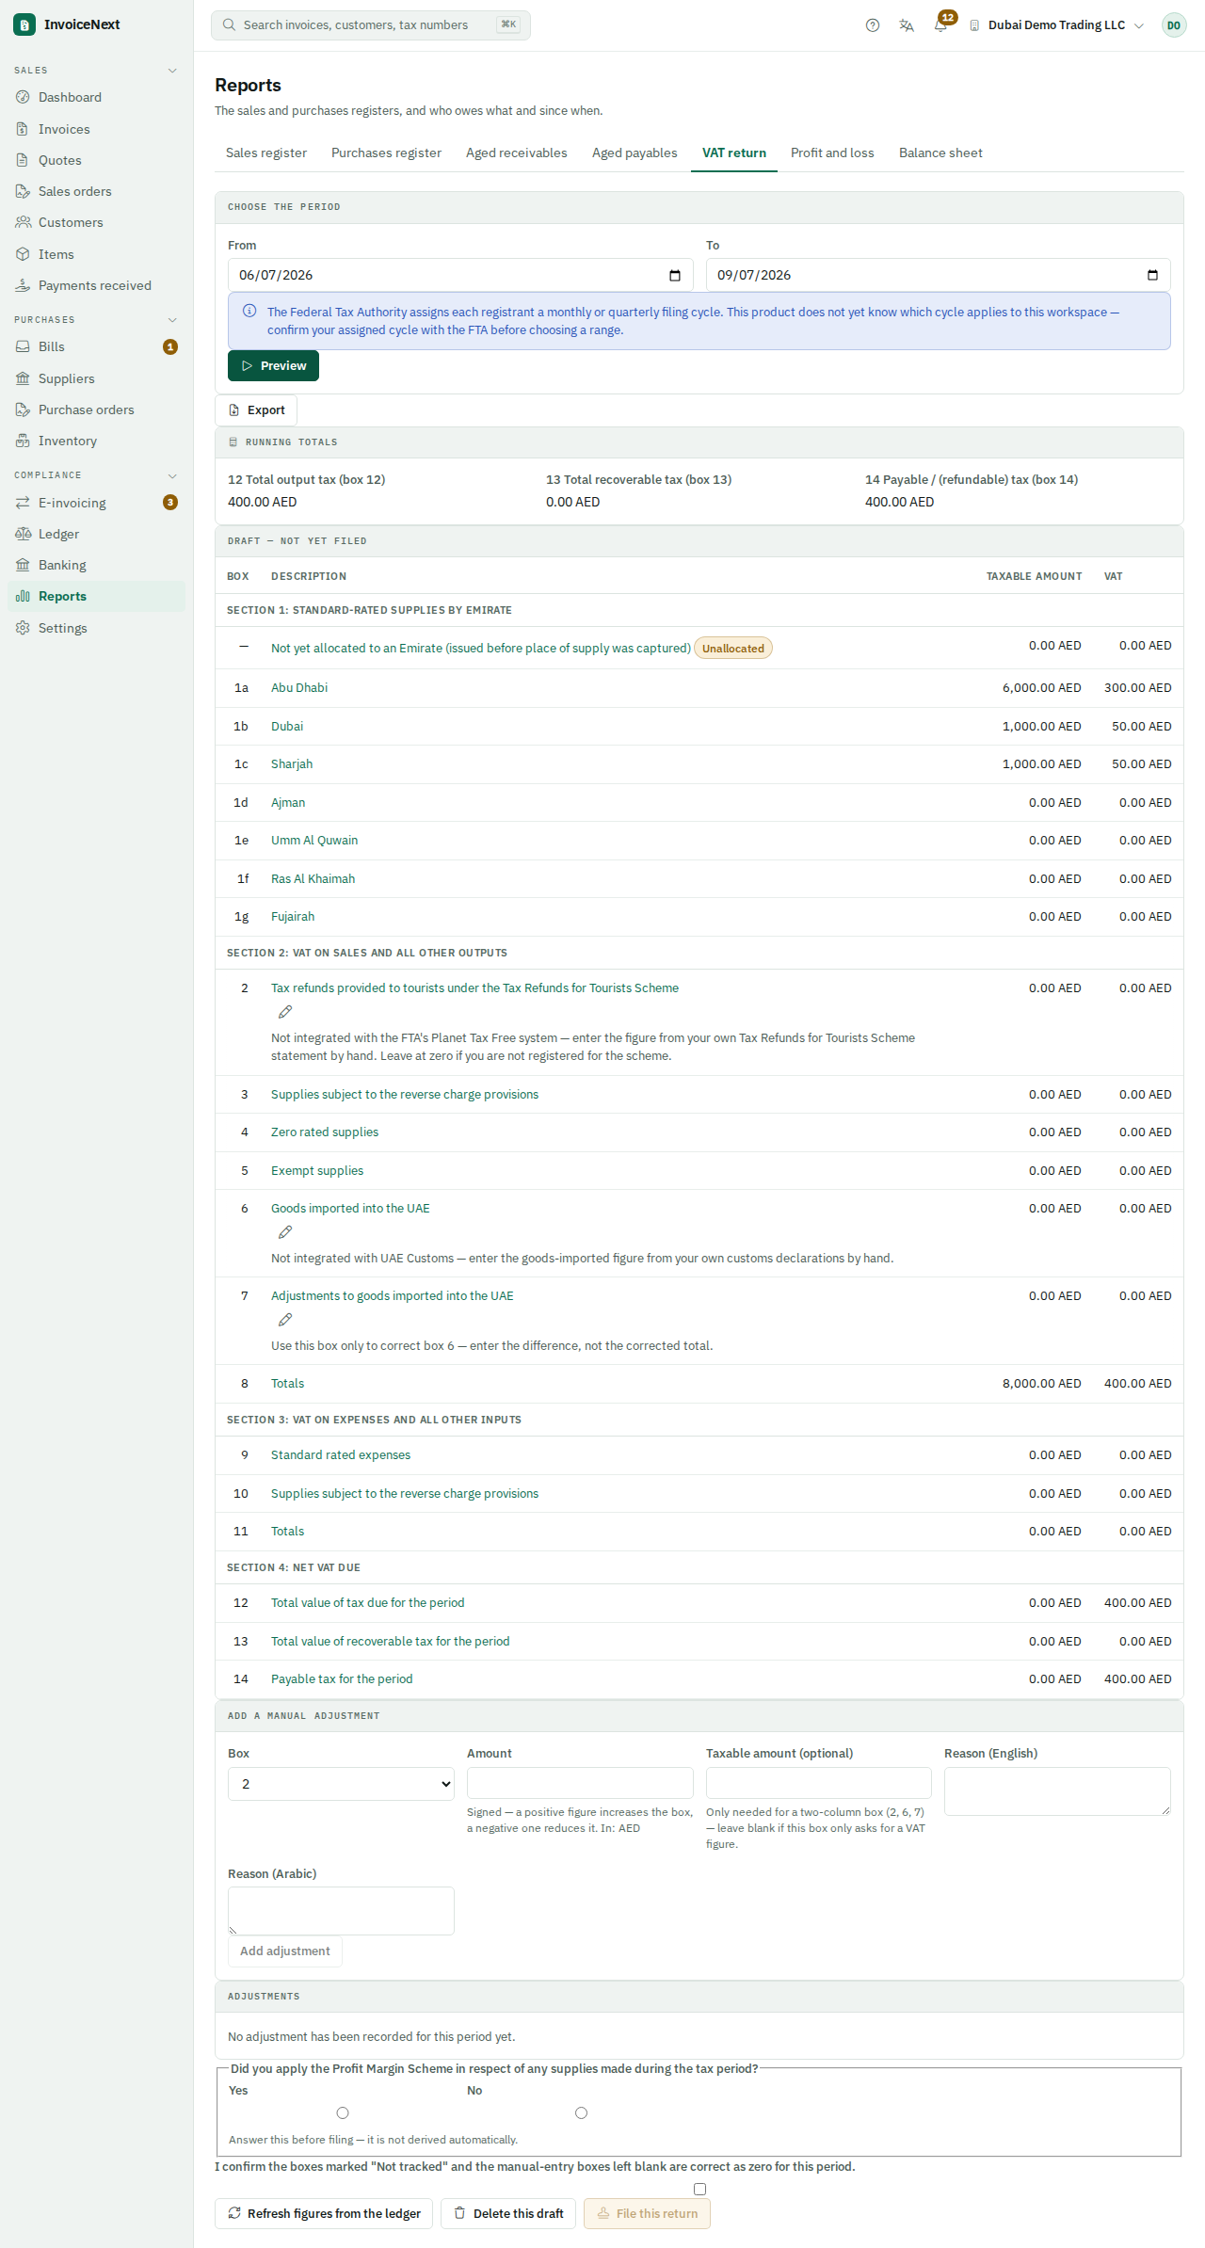Open calendar picker for From date
The width and height of the screenshot is (1205, 2248).
pyautogui.click(x=674, y=275)
